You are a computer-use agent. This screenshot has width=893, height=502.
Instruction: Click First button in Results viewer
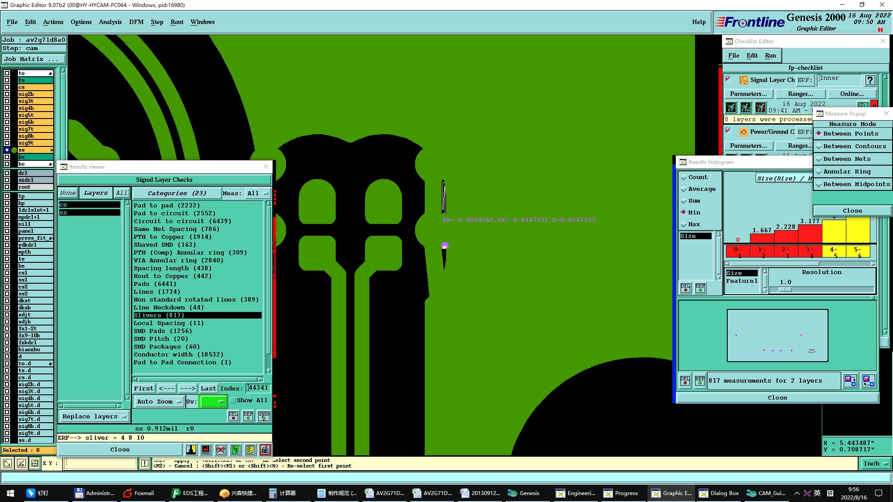tap(144, 388)
